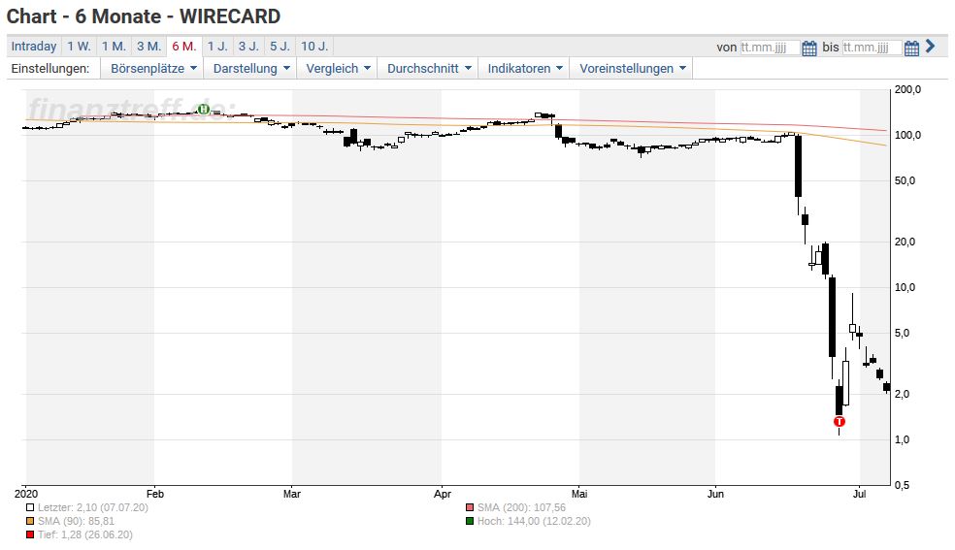955x550 pixels.
Task: Open the 'von' date calendar picker icon
Action: 808,48
